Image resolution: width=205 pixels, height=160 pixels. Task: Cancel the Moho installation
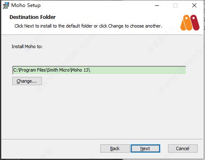(x=183, y=148)
